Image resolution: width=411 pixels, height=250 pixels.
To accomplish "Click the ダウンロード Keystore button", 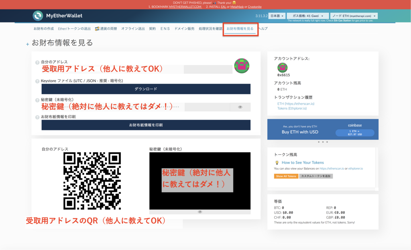I will point(146,89).
